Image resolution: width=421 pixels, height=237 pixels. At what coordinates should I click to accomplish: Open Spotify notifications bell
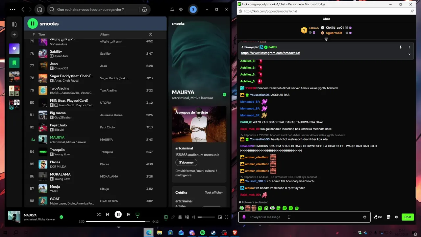click(172, 10)
